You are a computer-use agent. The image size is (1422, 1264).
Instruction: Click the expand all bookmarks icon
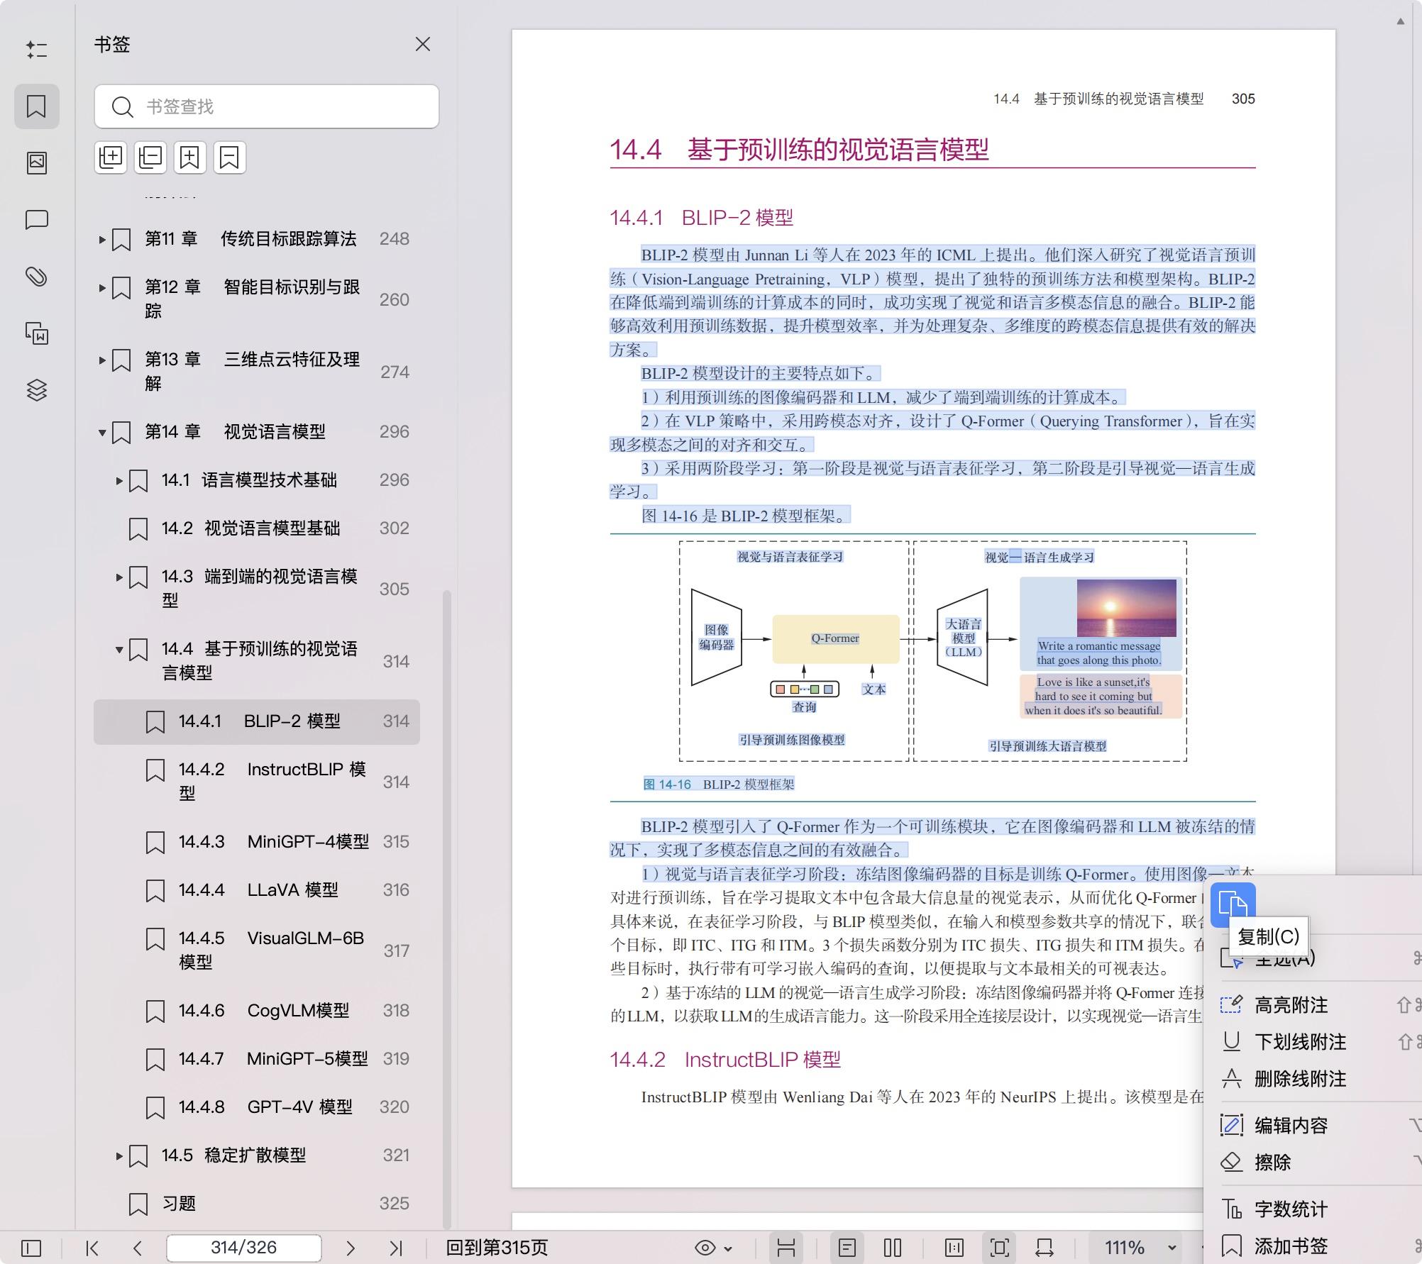(110, 157)
